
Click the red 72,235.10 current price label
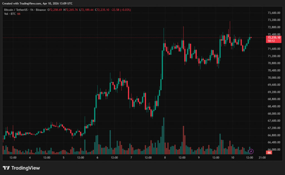(x=274, y=37)
